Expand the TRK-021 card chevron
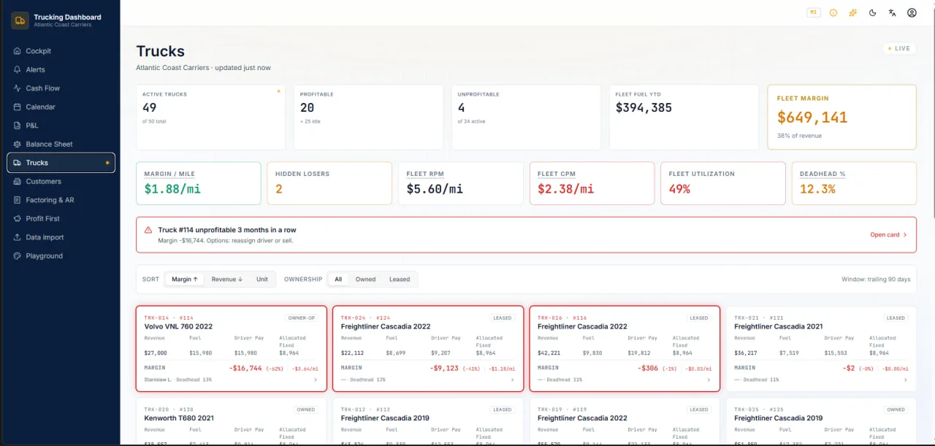The width and height of the screenshot is (935, 446). tap(906, 380)
